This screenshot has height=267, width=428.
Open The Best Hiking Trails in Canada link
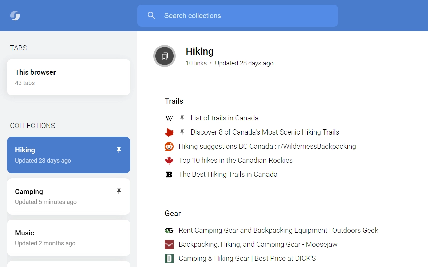tap(228, 174)
